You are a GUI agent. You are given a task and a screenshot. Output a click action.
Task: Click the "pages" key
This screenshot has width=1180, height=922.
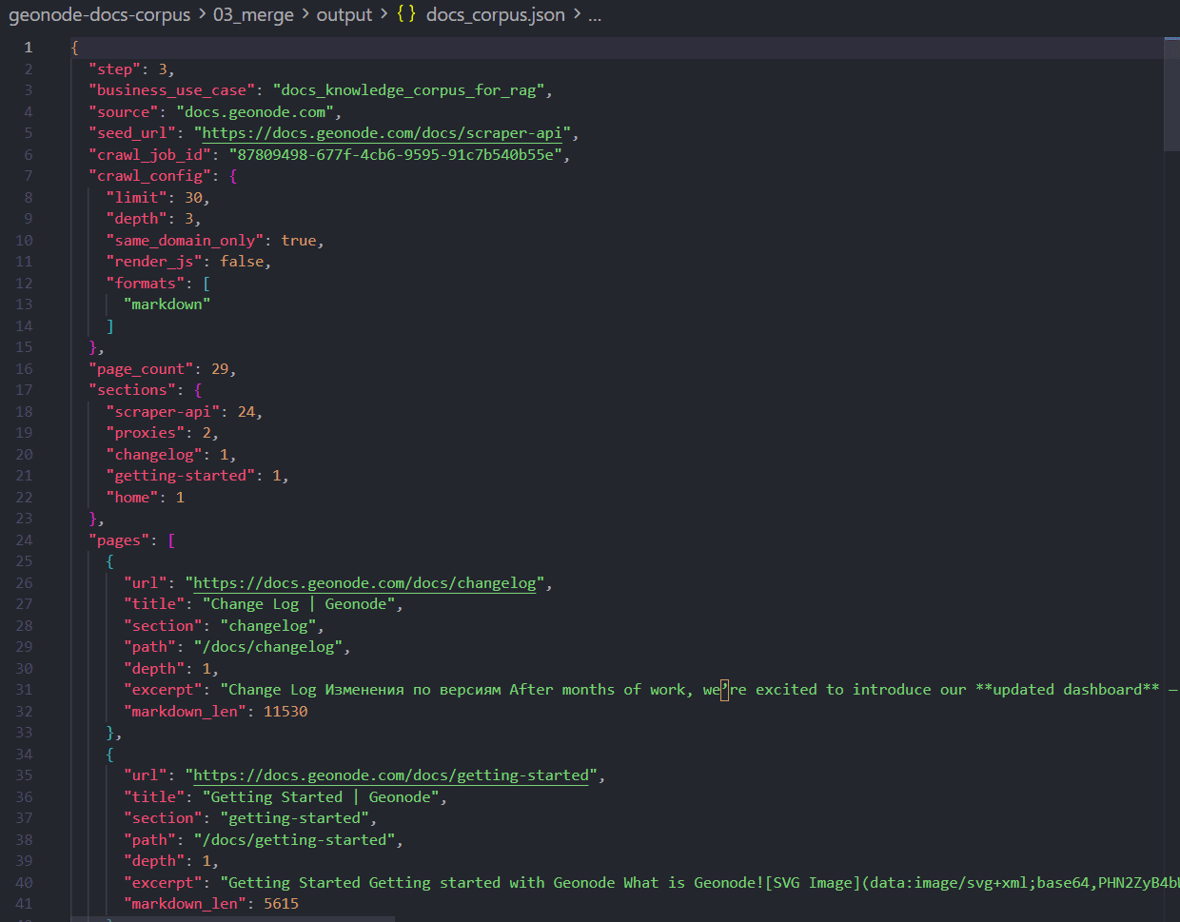pyautogui.click(x=119, y=540)
